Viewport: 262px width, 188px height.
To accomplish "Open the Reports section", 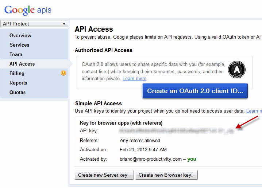I will tap(18, 83).
